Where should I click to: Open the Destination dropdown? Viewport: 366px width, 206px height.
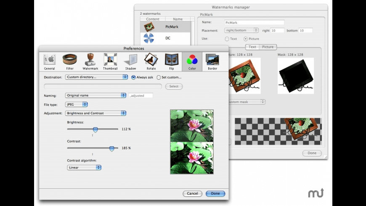tap(96, 77)
